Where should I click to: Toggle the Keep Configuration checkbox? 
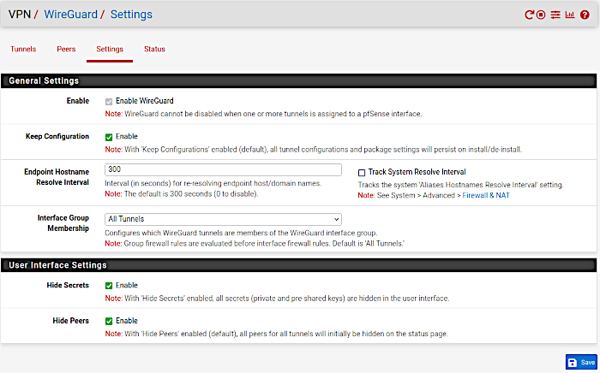click(109, 136)
